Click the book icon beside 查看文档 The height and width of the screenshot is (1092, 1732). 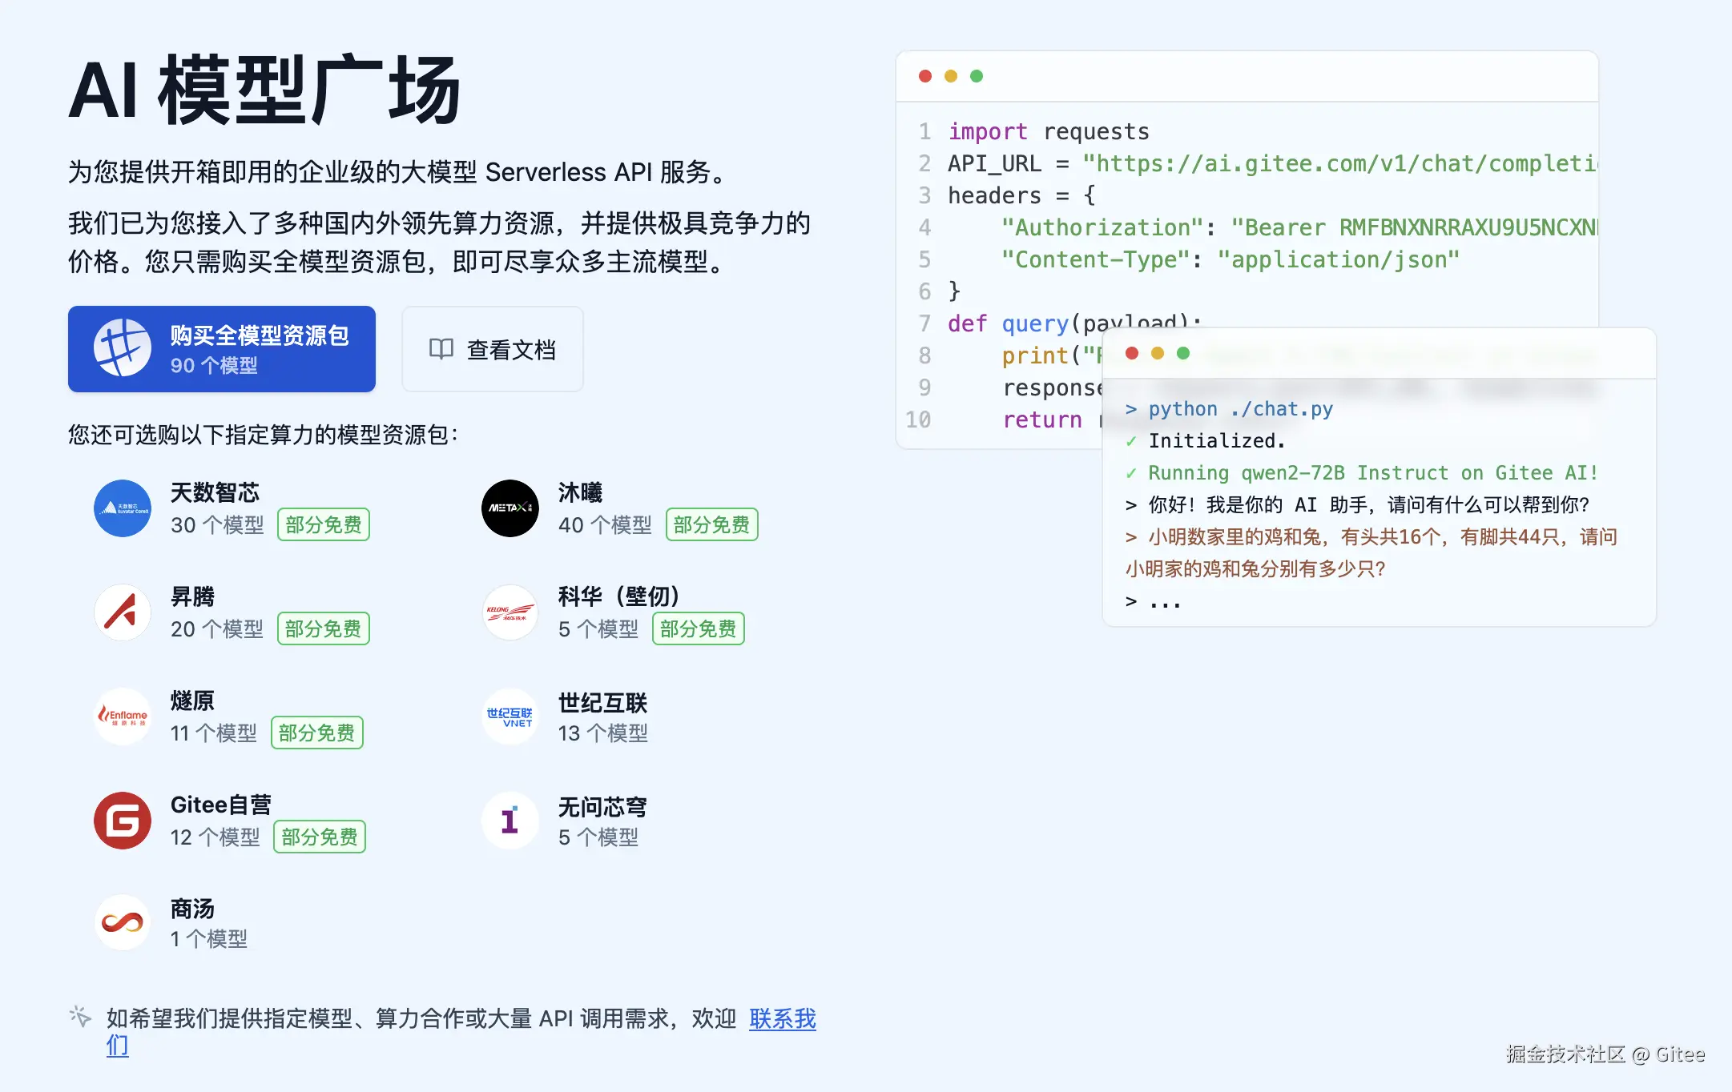point(441,349)
